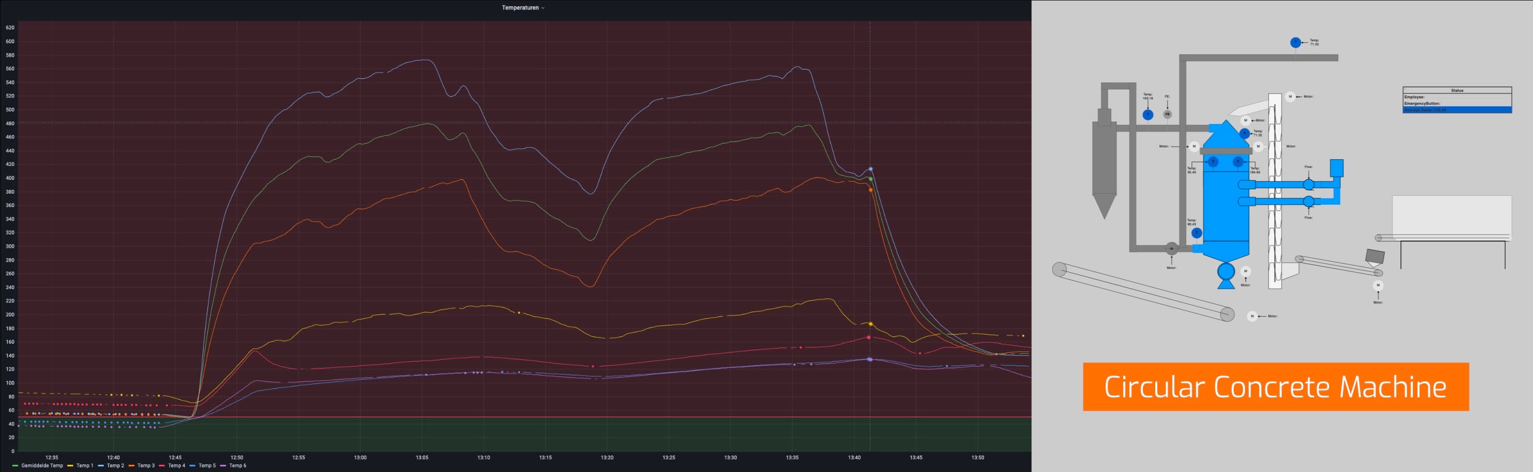Screen dimensions: 1533x472
Task: Select motor icon at elevator top
Action: (x=1290, y=96)
